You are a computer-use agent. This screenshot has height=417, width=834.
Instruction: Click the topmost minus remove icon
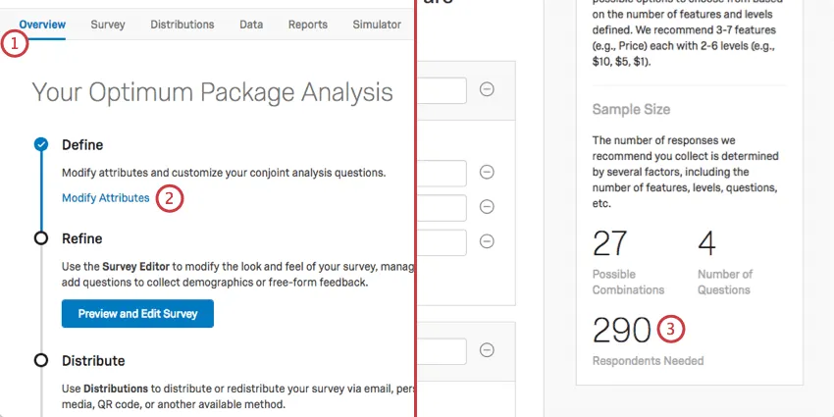487,89
